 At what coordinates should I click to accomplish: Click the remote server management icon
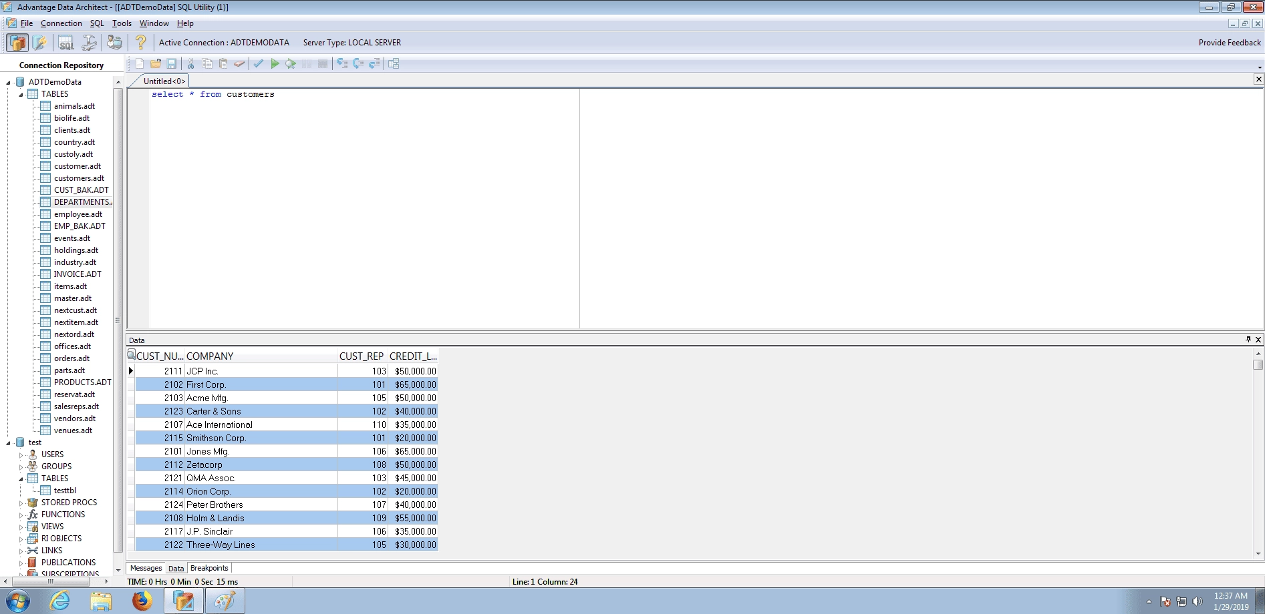coord(115,43)
